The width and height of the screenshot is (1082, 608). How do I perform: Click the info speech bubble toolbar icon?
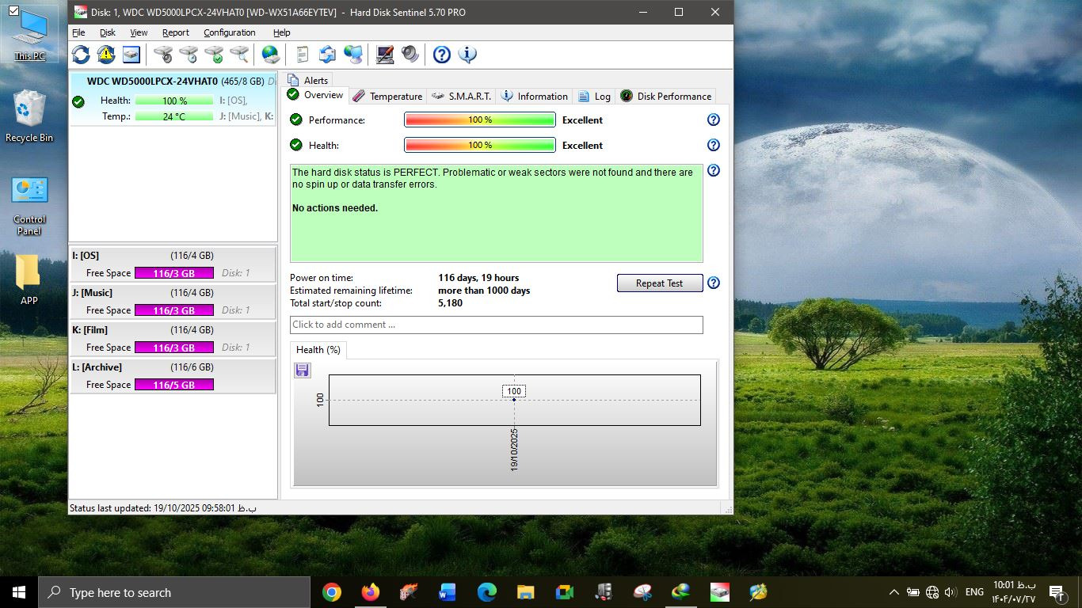[467, 55]
